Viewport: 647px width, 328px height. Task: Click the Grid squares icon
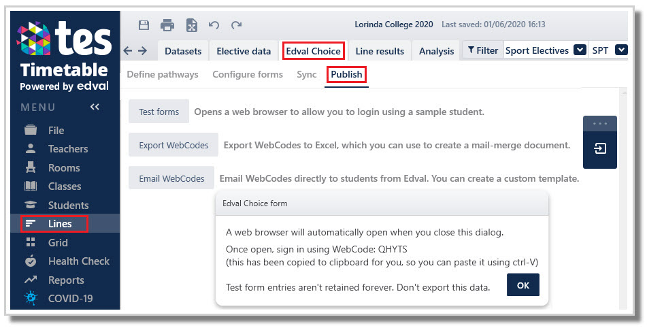coord(31,242)
